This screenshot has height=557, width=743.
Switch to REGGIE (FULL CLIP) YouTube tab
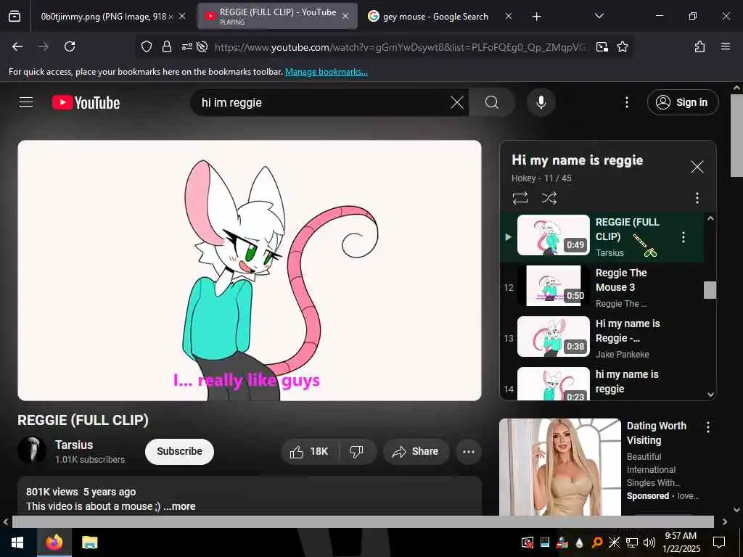pos(277,17)
